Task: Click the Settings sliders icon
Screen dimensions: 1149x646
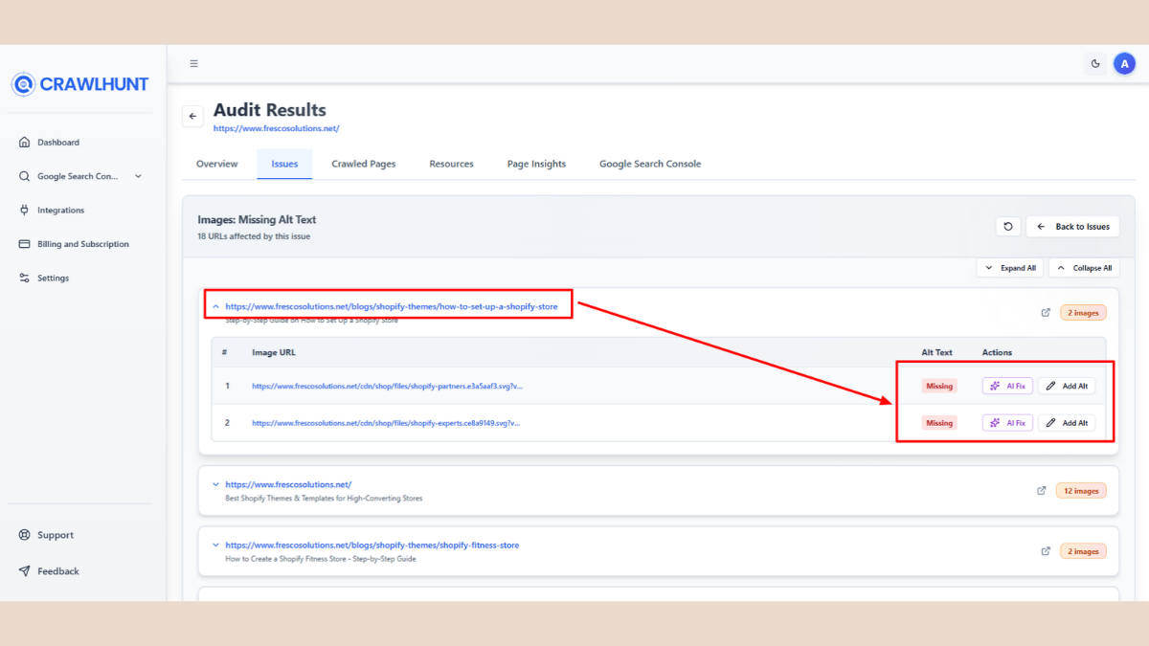Action: (24, 278)
